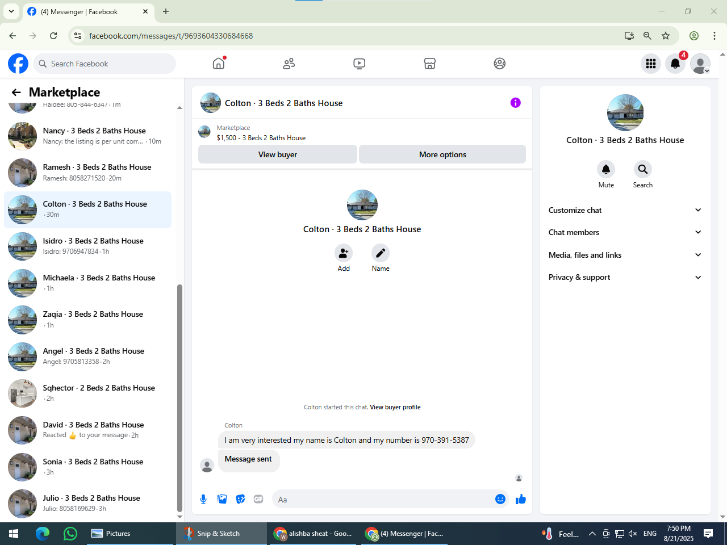Click chat list scrollbar down arrow

[x=179, y=517]
